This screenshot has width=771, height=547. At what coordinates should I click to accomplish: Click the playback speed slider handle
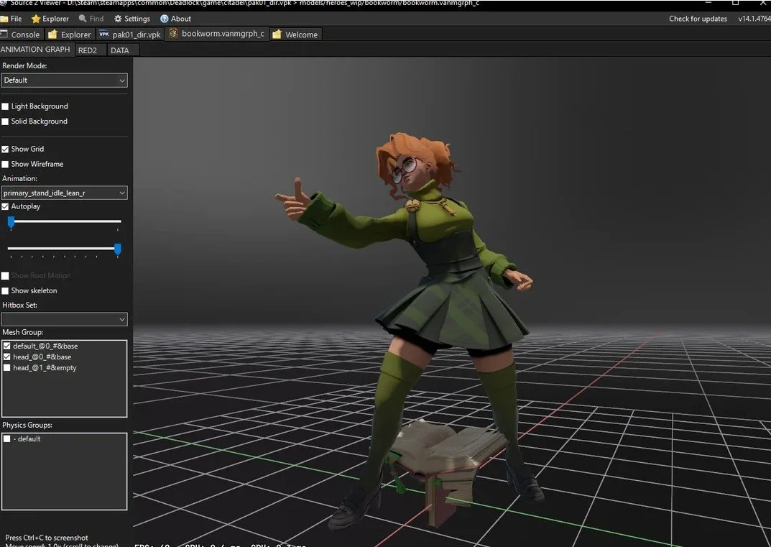[118, 249]
